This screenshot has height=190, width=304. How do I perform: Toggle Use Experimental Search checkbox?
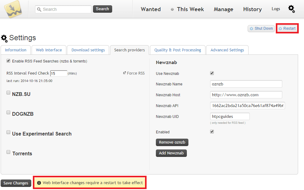[x=8, y=132]
